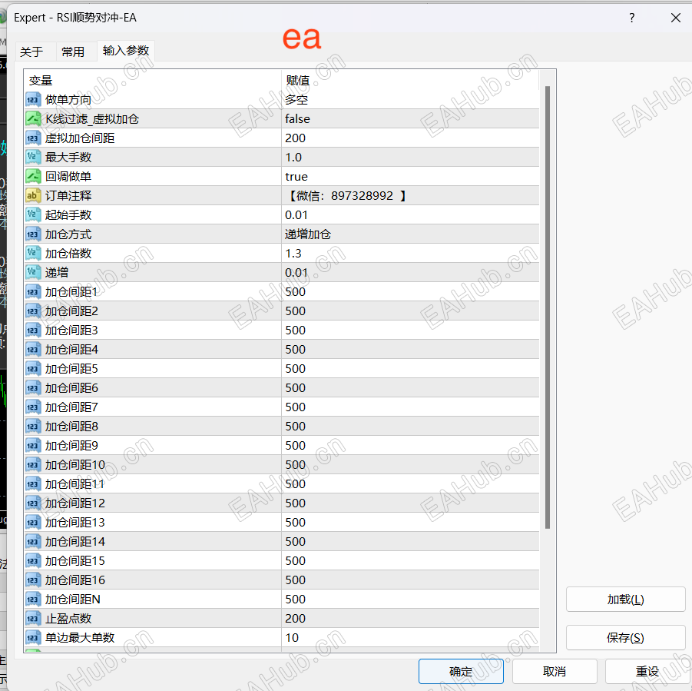Click the integer icon beside 加仓间距5
The image size is (692, 691).
coord(33,369)
